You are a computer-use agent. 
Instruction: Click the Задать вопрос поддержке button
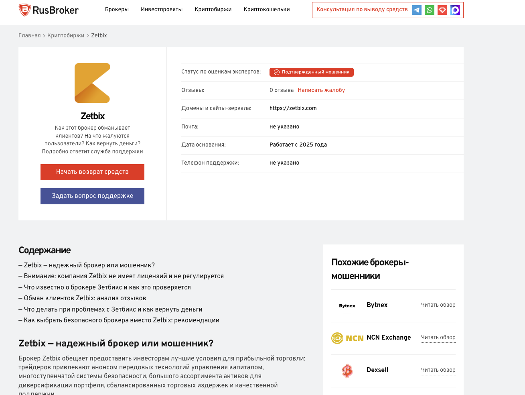(92, 196)
